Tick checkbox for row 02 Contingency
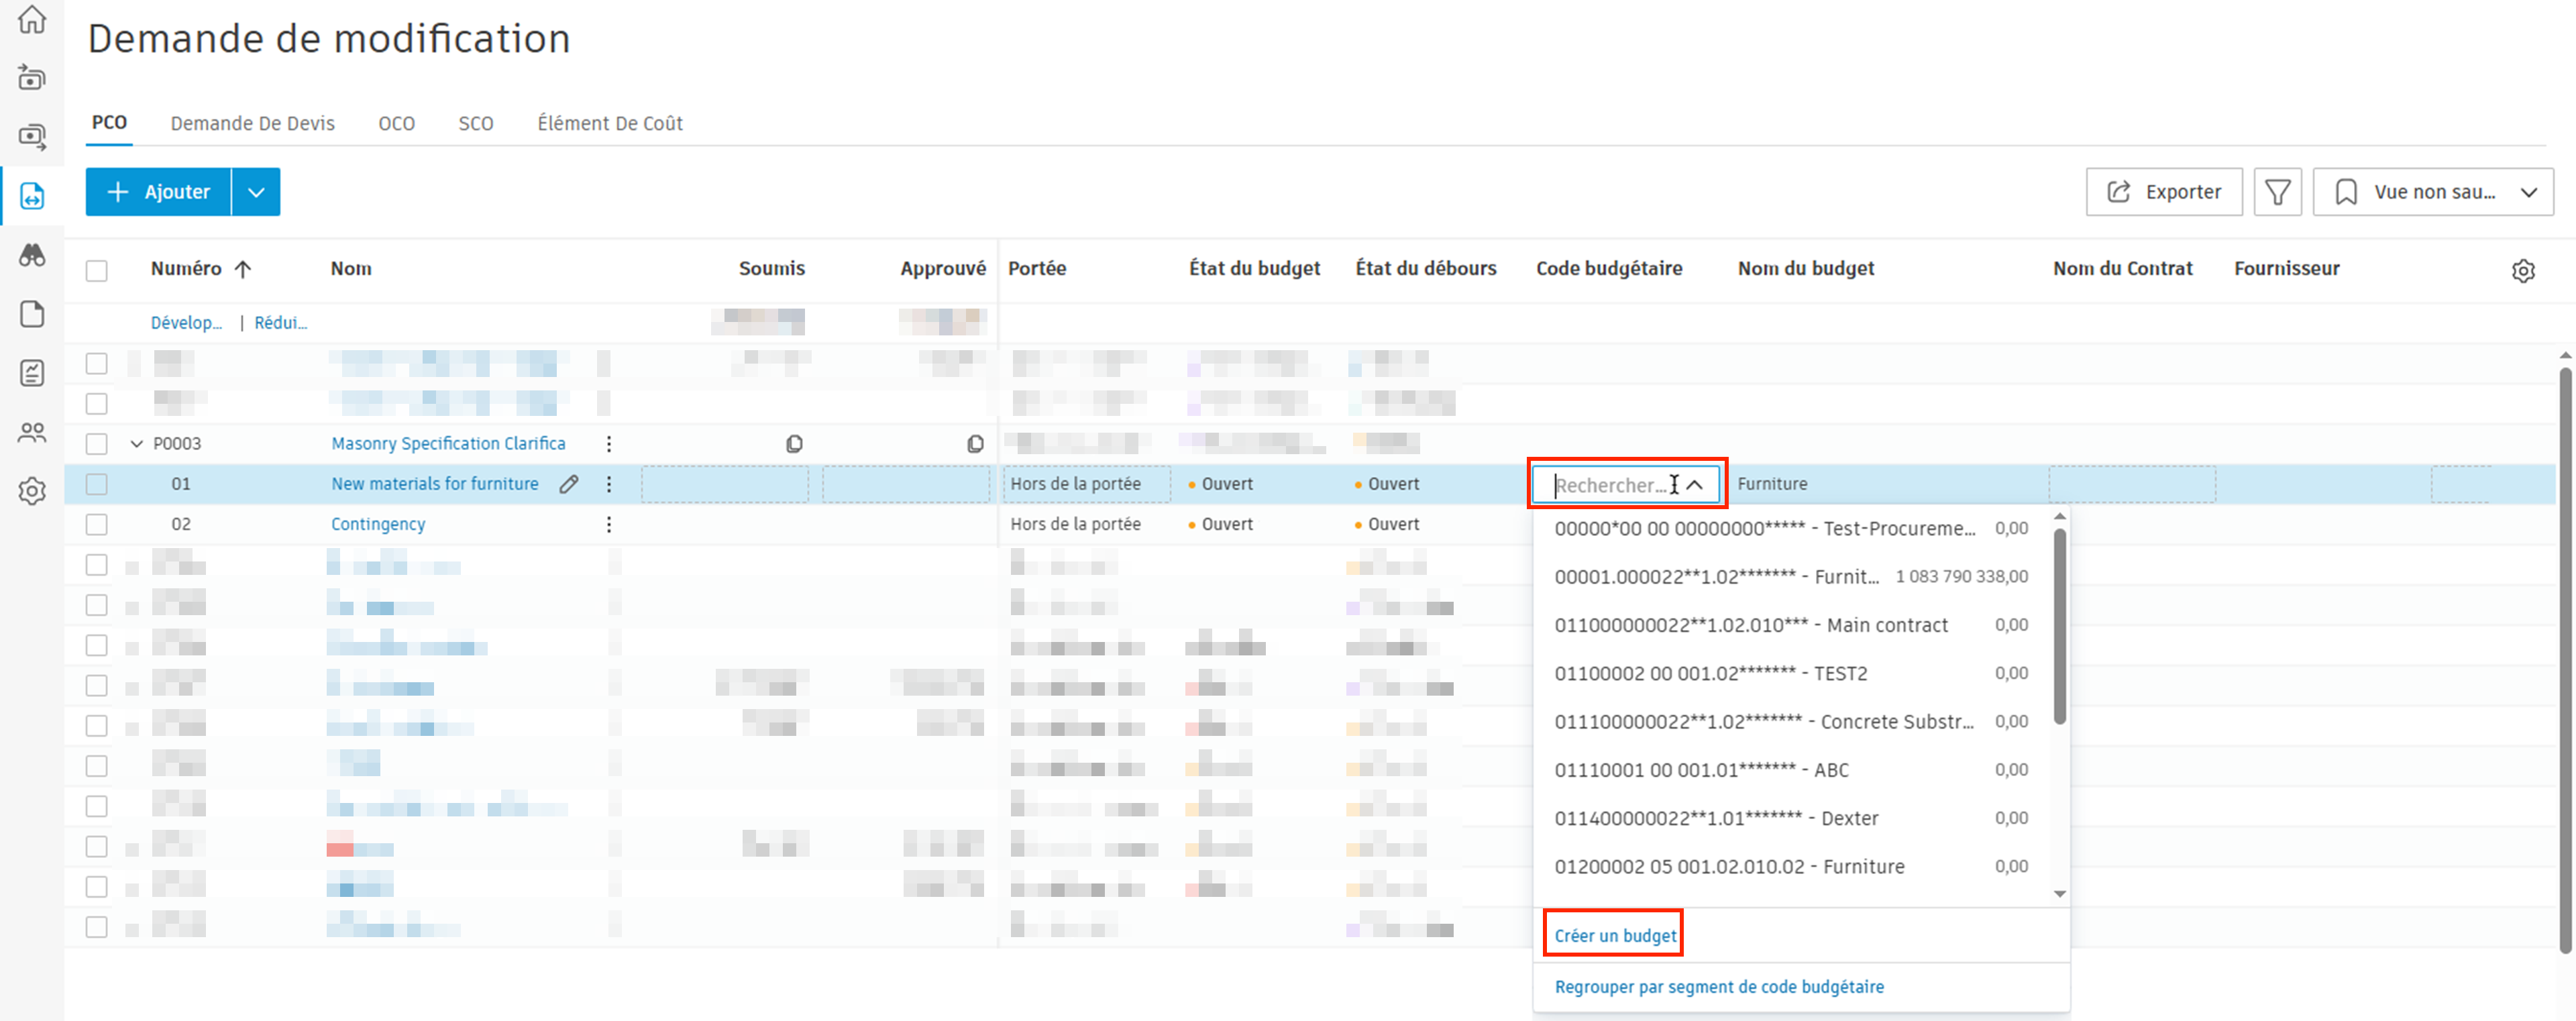This screenshot has height=1021, width=2576. pyautogui.click(x=97, y=524)
